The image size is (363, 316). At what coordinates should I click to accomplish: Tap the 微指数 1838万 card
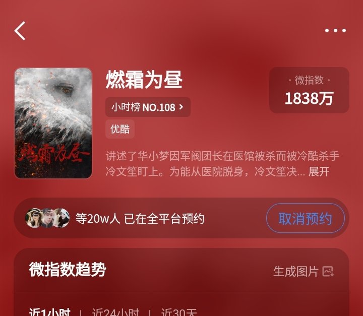[309, 90]
